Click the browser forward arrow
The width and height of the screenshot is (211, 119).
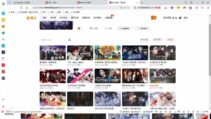16,8
